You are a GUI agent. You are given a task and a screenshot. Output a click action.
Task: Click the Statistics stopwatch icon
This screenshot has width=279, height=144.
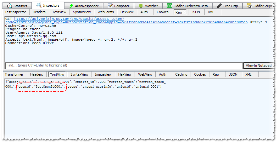pos(10,6)
